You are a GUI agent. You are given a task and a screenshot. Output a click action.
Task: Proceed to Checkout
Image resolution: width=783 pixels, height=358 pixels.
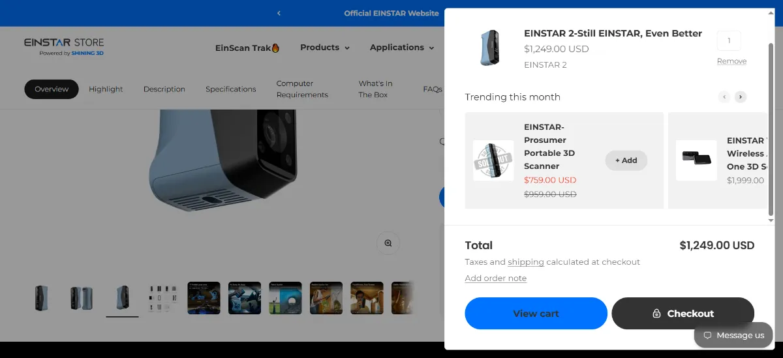point(683,314)
